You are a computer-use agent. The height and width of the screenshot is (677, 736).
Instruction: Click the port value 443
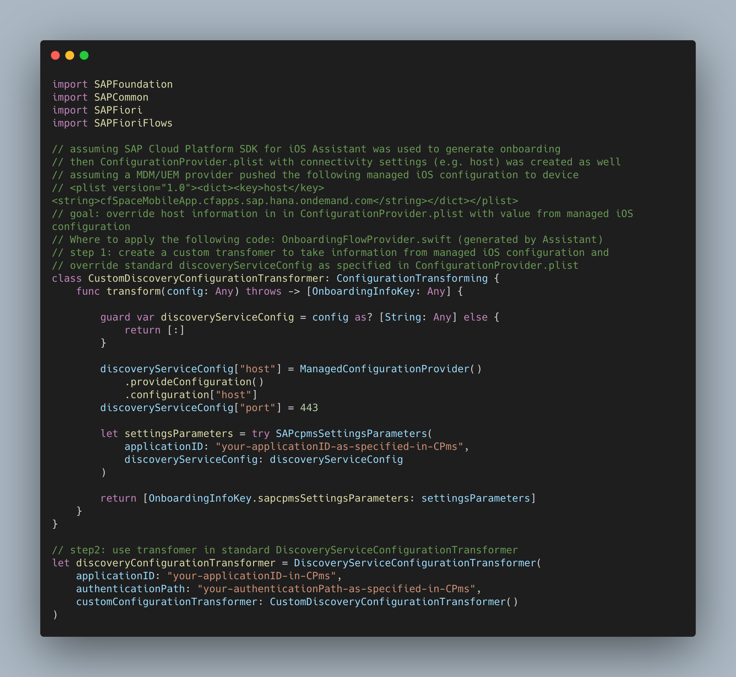pyautogui.click(x=309, y=408)
